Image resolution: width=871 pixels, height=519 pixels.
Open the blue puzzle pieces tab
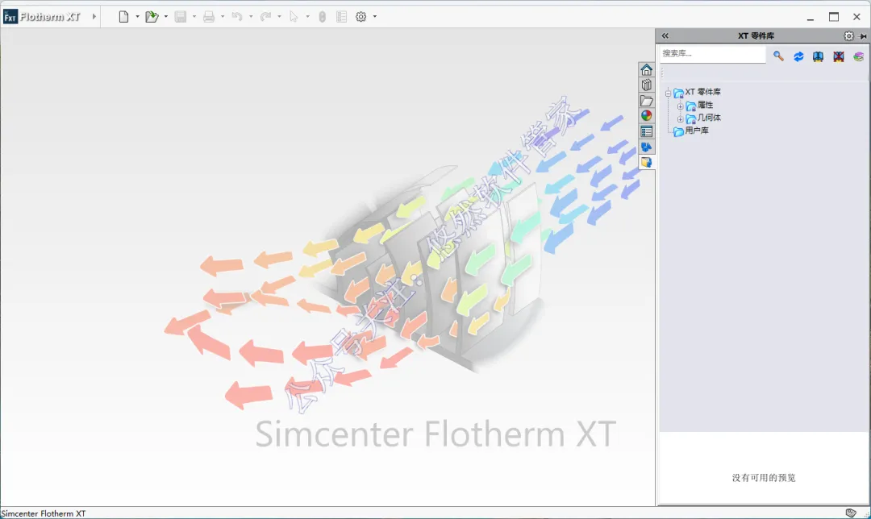point(646,147)
